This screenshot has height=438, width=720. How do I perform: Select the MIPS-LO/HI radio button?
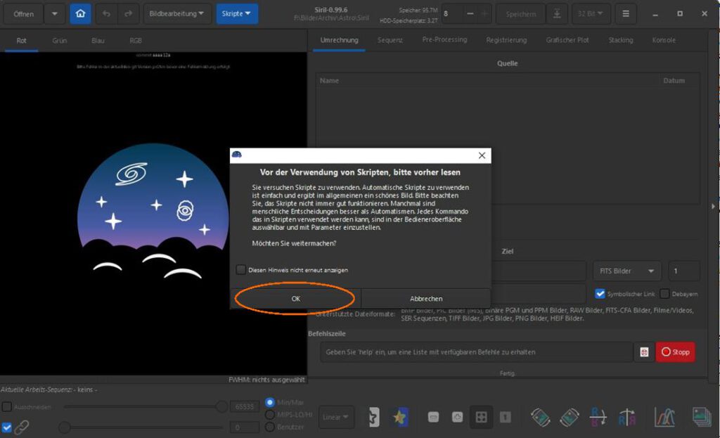click(270, 414)
